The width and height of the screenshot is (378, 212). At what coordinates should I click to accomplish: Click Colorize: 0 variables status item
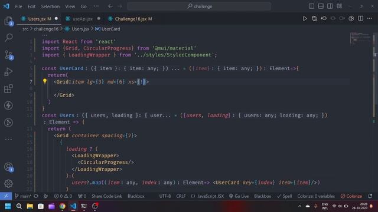[316, 196]
